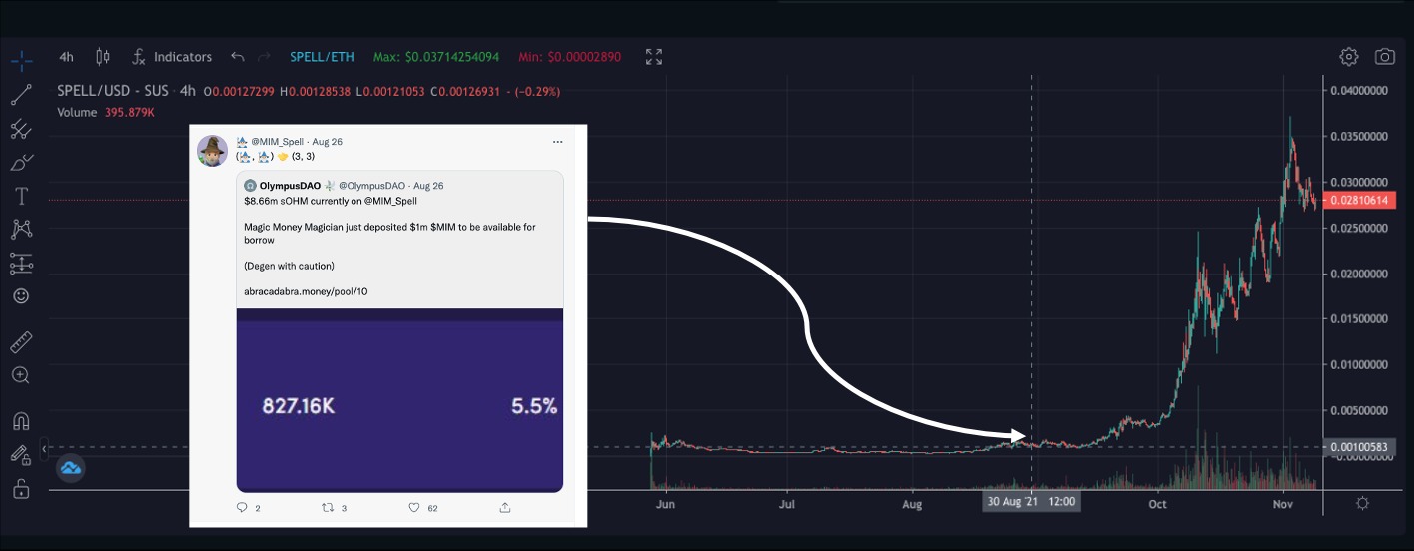Screen dimensions: 1414x551
Task: Retweet the MIM_Spell tweet
Action: 328,507
